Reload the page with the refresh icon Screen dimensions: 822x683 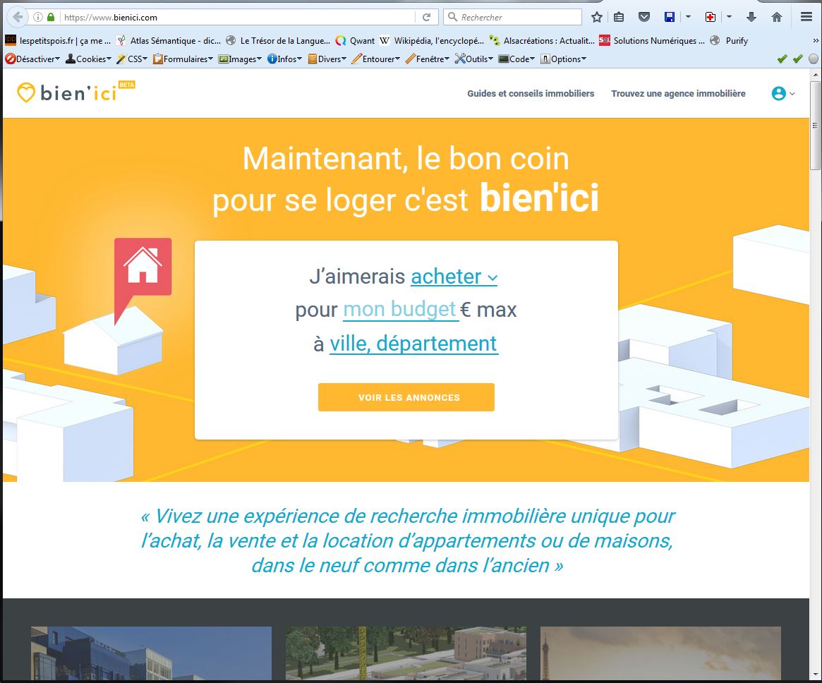(426, 17)
